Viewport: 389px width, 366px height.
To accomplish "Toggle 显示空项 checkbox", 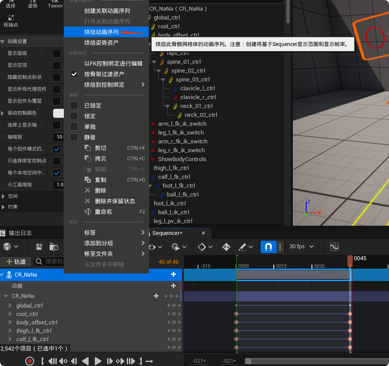I will [57, 65].
